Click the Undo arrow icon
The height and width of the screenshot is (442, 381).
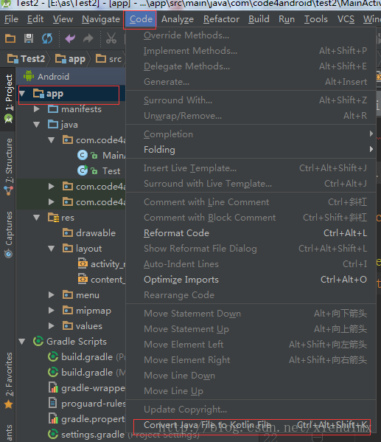(x=70, y=38)
